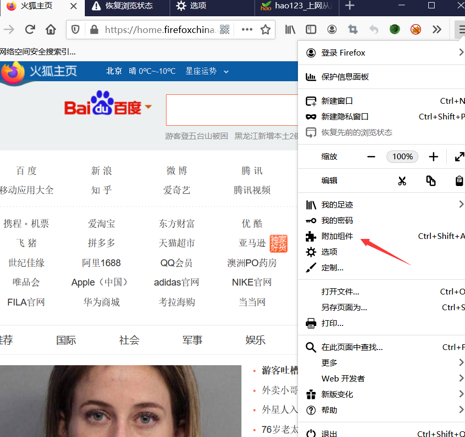
Task: Toggle the sidebar view icon
Action: click(311, 30)
